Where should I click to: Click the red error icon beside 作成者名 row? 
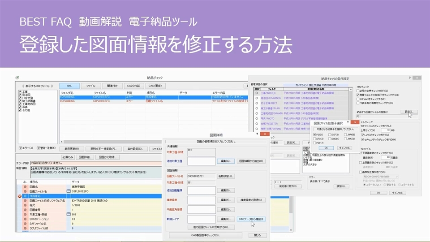point(19,196)
